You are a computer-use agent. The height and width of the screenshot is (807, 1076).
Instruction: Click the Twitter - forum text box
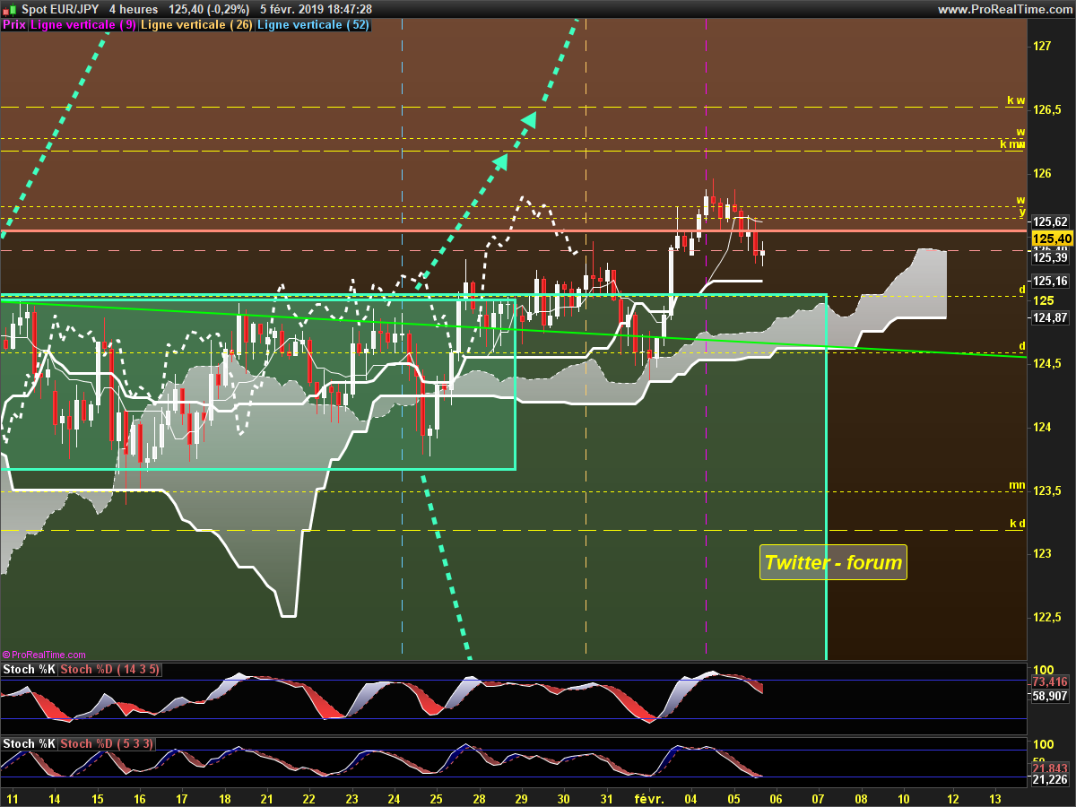833,563
